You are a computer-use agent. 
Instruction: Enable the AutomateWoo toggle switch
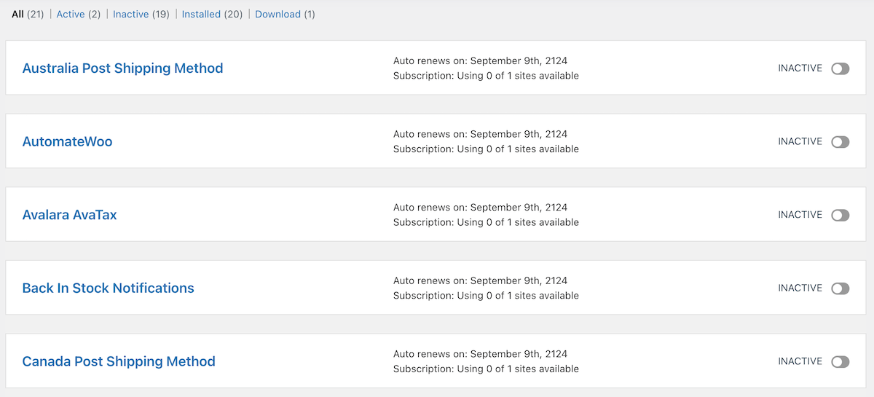[840, 142]
